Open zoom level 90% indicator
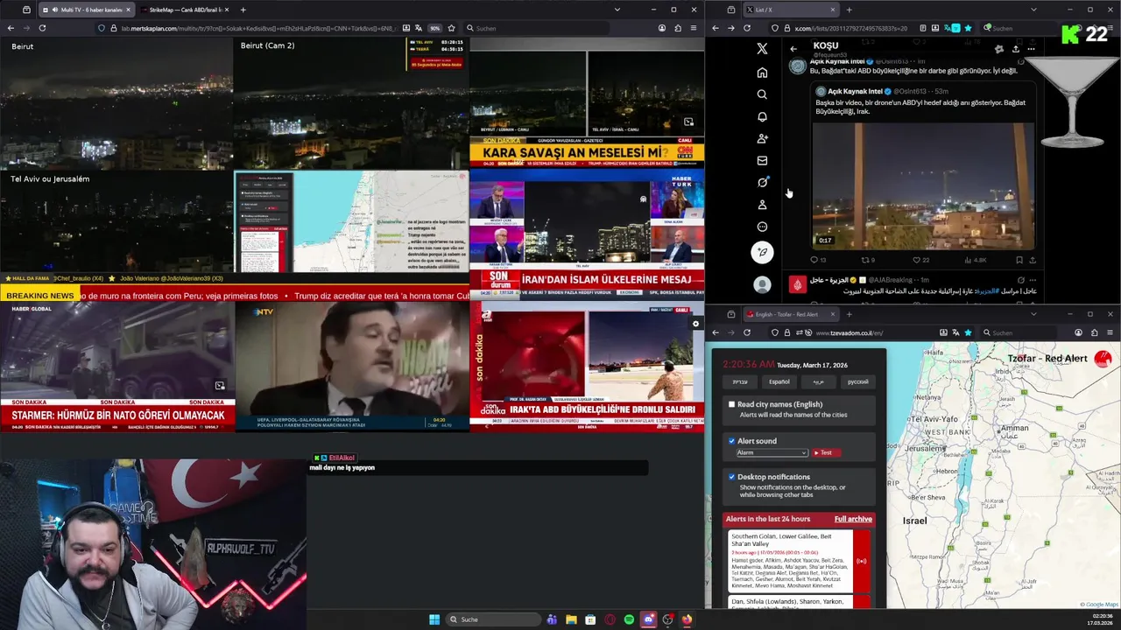This screenshot has height=630, width=1121. tap(434, 28)
